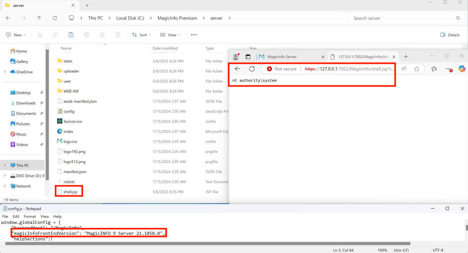Click chevron after server in breadcrumb

(229, 18)
